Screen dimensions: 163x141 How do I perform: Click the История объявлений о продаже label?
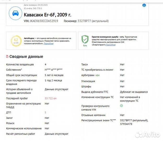pos(19,91)
